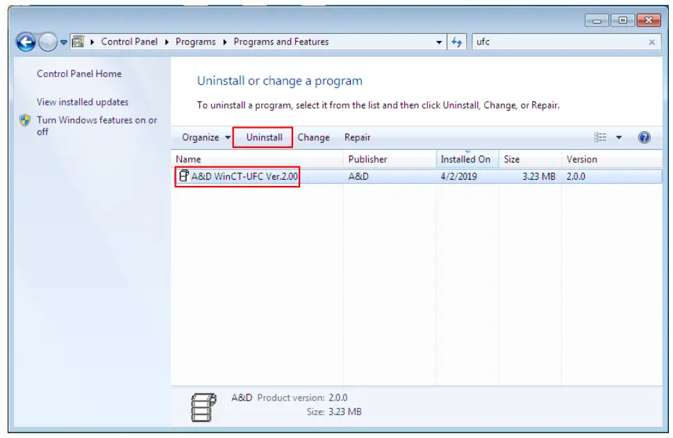Select Change from the toolbar
The width and height of the screenshot is (673, 438).
pyautogui.click(x=313, y=137)
